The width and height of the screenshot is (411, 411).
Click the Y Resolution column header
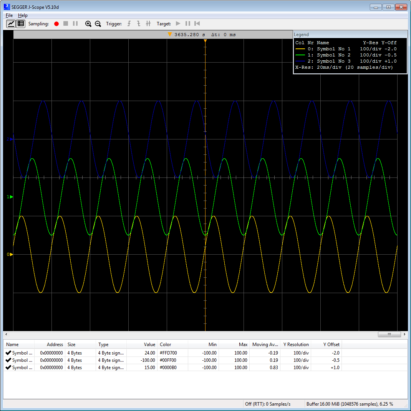[296, 344]
